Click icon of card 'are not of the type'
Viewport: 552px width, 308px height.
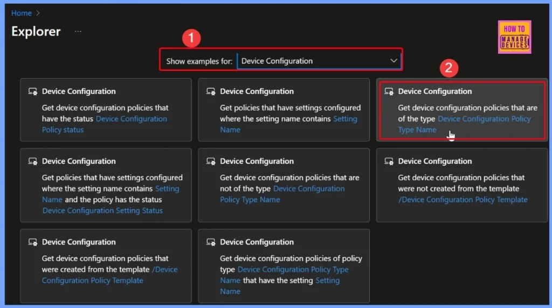[211, 162]
